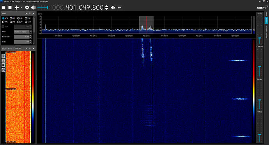Select the RAW radio mode

point(28,22)
